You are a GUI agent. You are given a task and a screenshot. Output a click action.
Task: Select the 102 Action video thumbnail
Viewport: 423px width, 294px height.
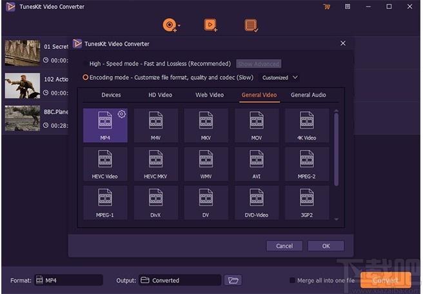(x=23, y=86)
